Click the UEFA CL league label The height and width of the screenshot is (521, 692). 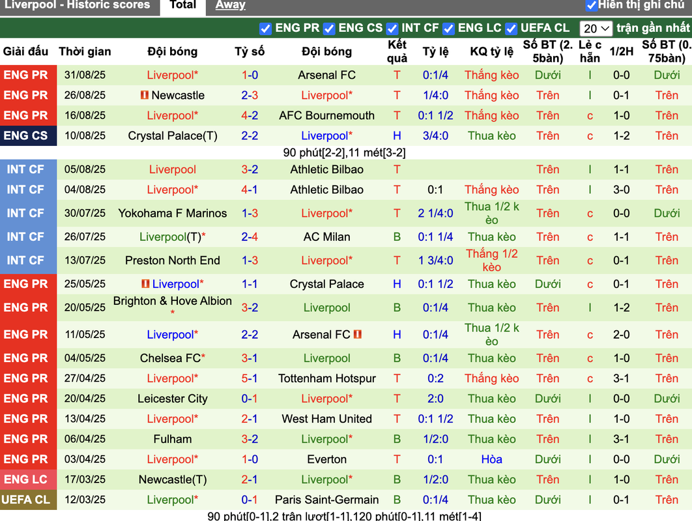point(28,500)
